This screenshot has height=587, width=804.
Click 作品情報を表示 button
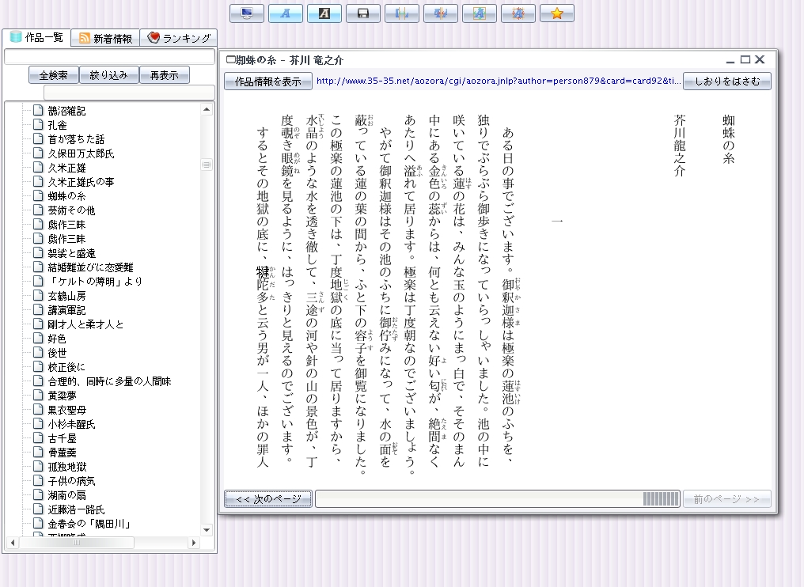267,81
